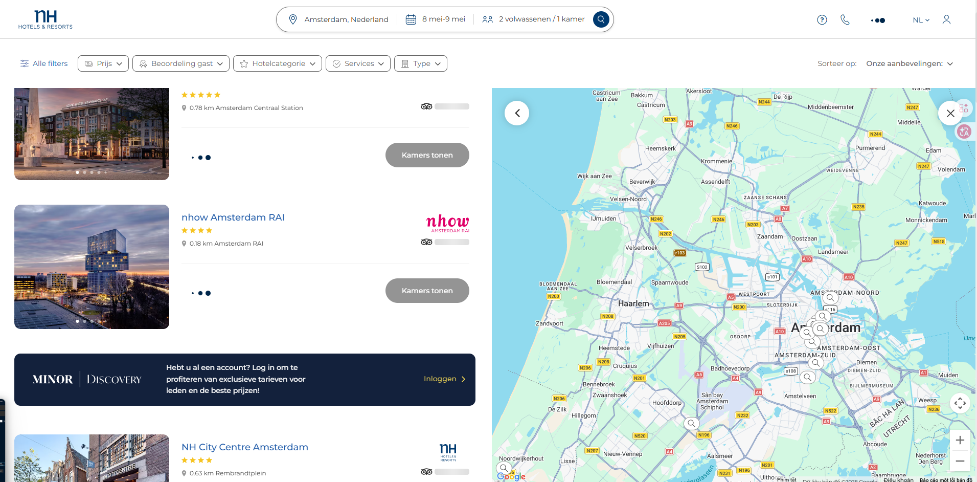Screen dimensions: 977x482
Task: Edit the Amsterdam, Nederland destination field
Action: (x=346, y=19)
